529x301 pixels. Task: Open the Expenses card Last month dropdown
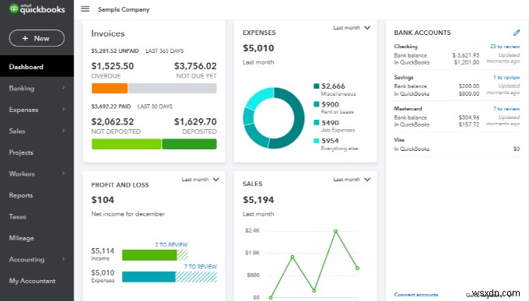[352, 28]
